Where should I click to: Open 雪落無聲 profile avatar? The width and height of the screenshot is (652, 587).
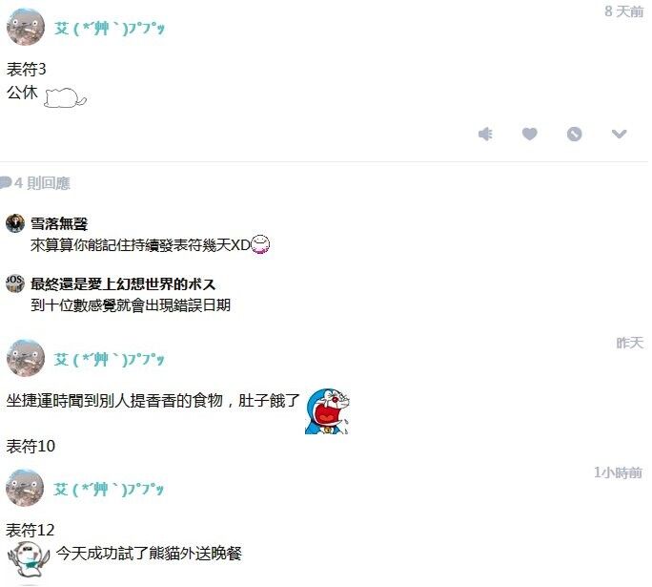click(15, 223)
